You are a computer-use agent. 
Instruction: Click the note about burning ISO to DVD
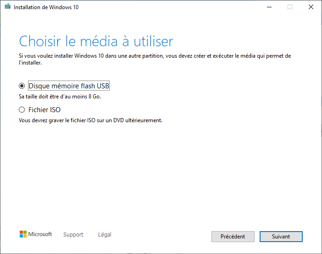[x=90, y=120]
